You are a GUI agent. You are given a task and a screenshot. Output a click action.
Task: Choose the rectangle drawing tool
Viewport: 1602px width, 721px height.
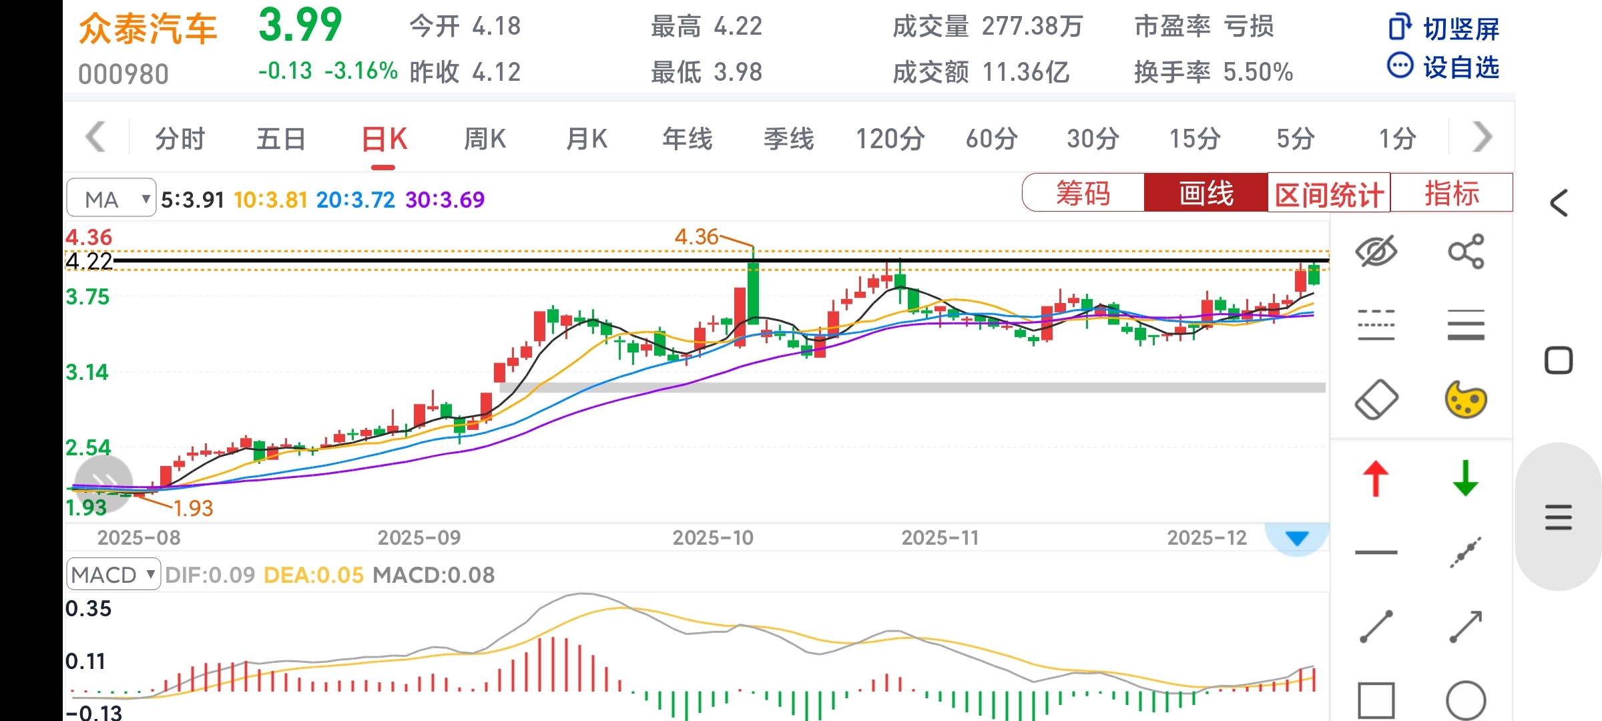tap(1376, 700)
